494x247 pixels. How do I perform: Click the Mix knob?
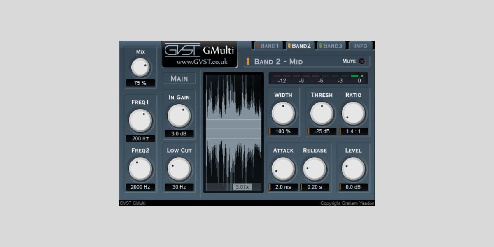click(x=140, y=68)
